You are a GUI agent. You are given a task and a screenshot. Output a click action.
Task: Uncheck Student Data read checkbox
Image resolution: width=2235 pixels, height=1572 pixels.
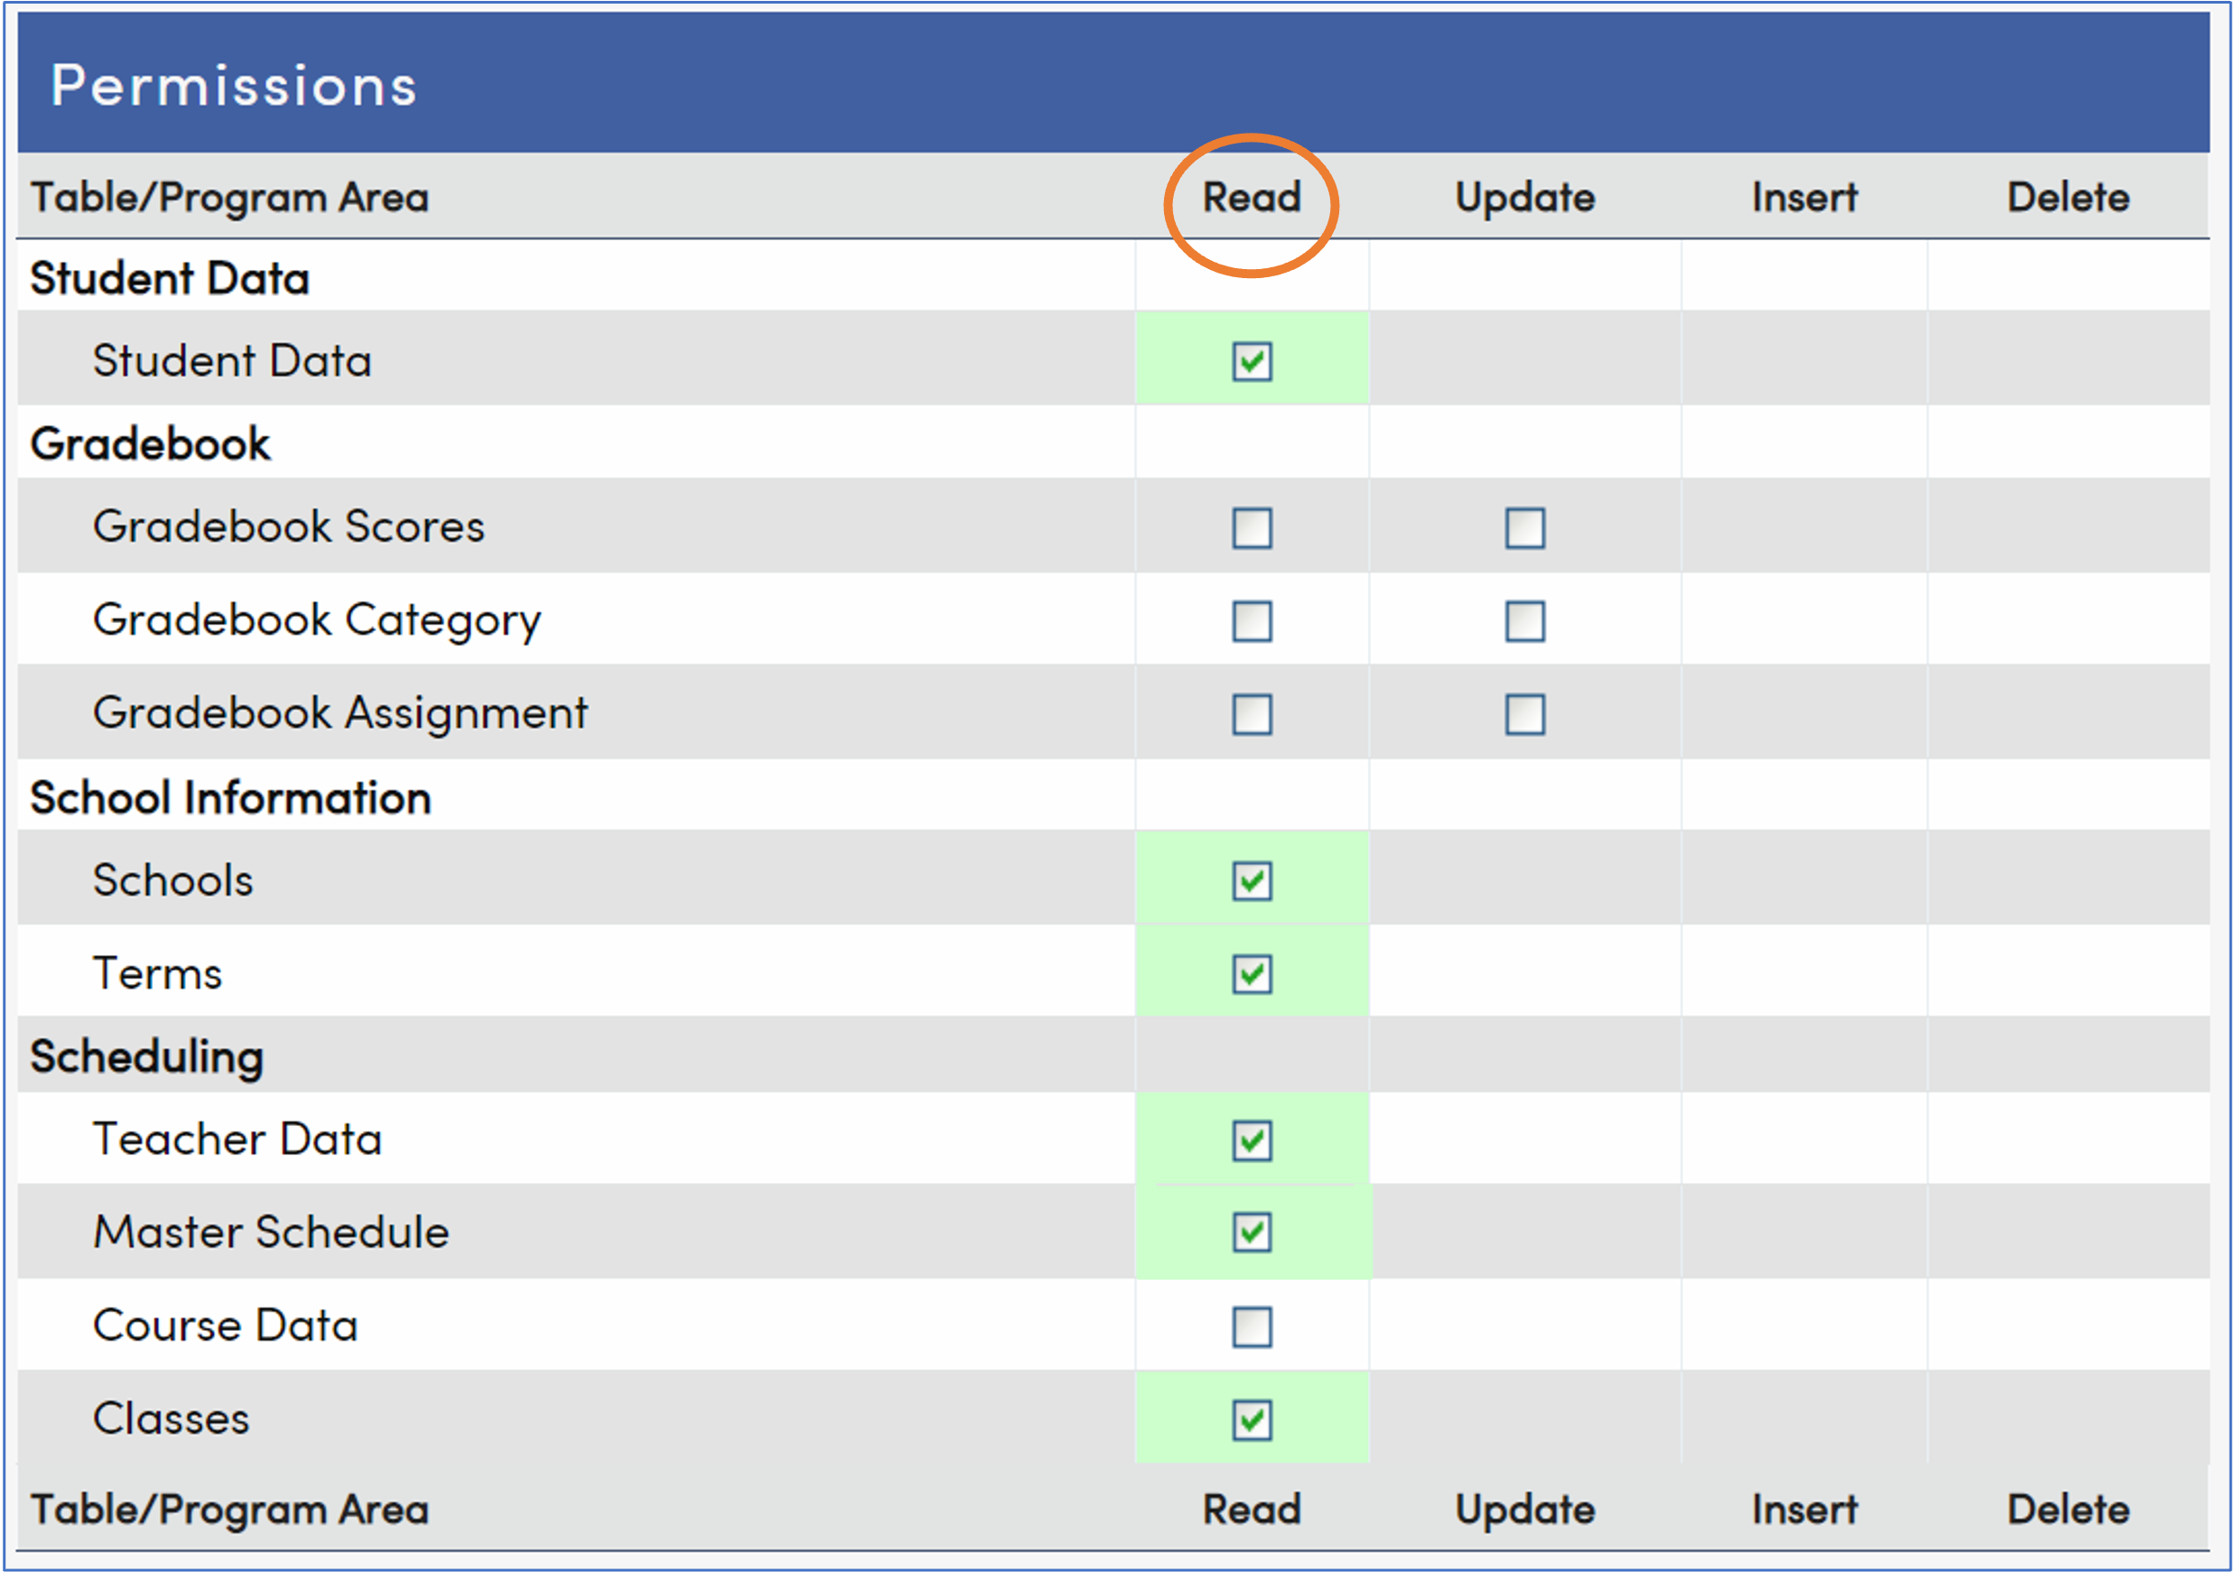point(1252,362)
